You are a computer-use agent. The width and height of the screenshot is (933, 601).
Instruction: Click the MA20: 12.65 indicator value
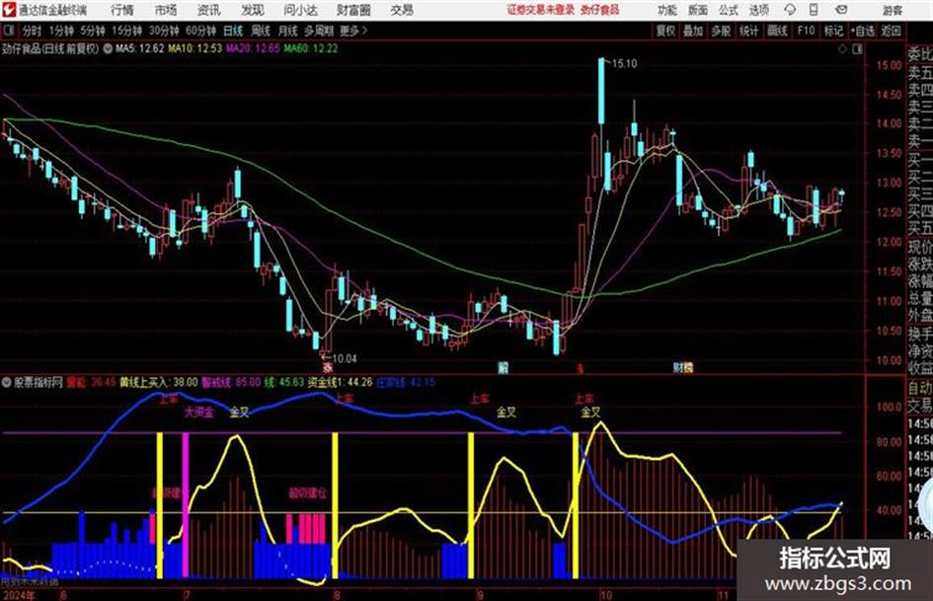tap(253, 49)
